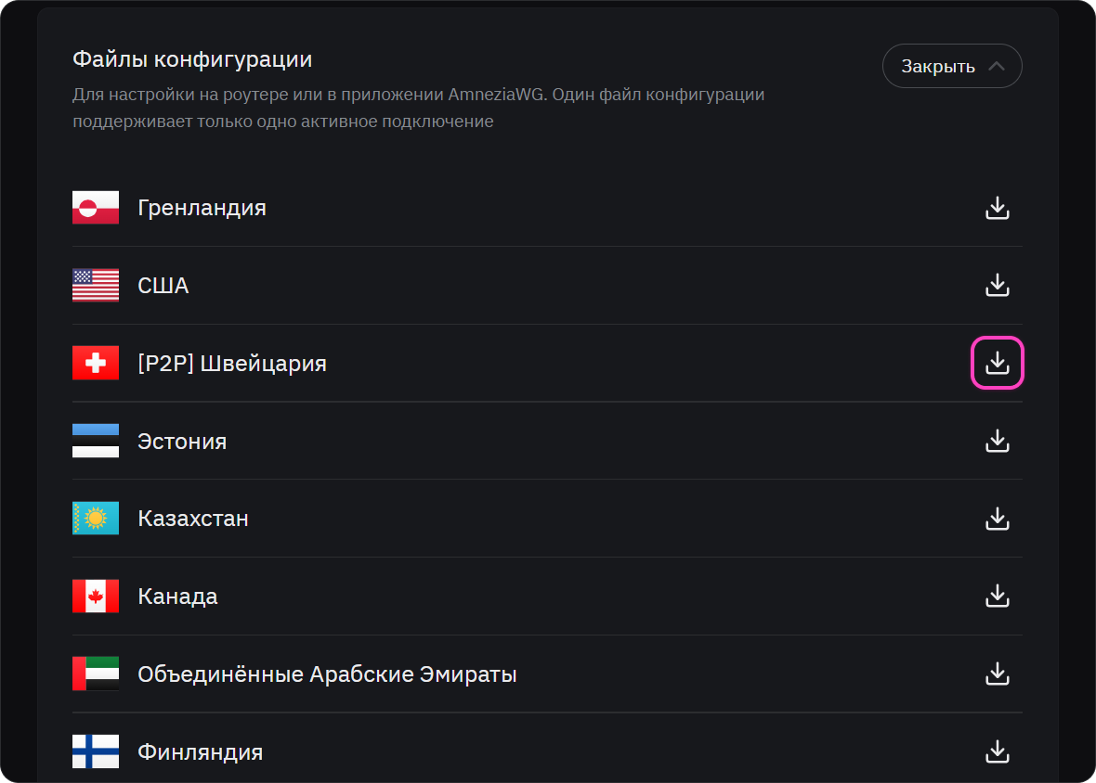1096x783 pixels.
Task: Collapse section with the Закрыть button
Action: tap(952, 66)
